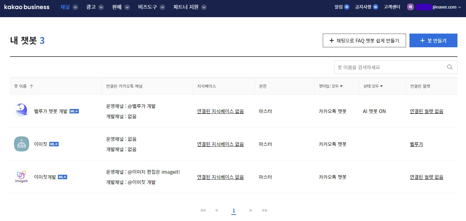466x221 pixels.
Task: Select page 1 in pagination
Action: pos(234,211)
